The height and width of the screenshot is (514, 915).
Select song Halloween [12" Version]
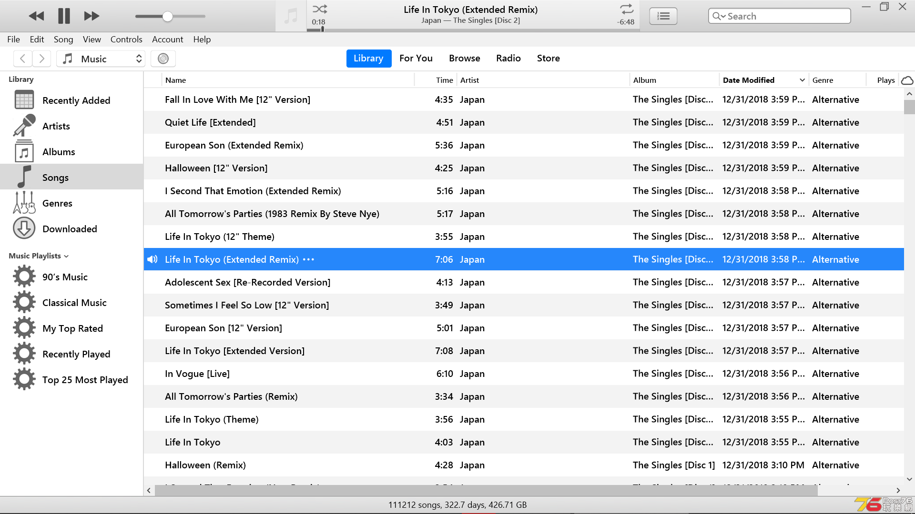pos(524,168)
